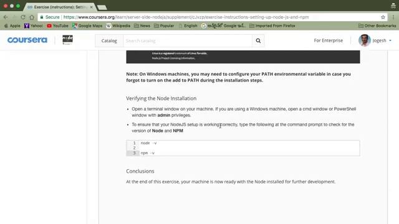399x224 pixels.
Task: Open the Apple bookmark
Action: (12, 26)
